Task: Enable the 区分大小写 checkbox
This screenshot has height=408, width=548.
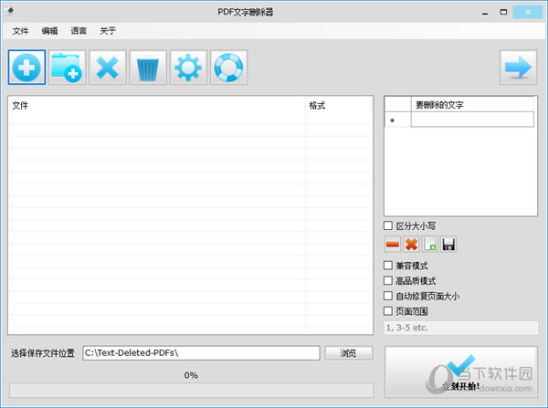Action: point(388,225)
